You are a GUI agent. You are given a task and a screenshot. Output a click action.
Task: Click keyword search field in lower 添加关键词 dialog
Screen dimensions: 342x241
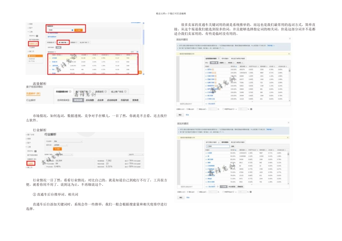point(217,146)
